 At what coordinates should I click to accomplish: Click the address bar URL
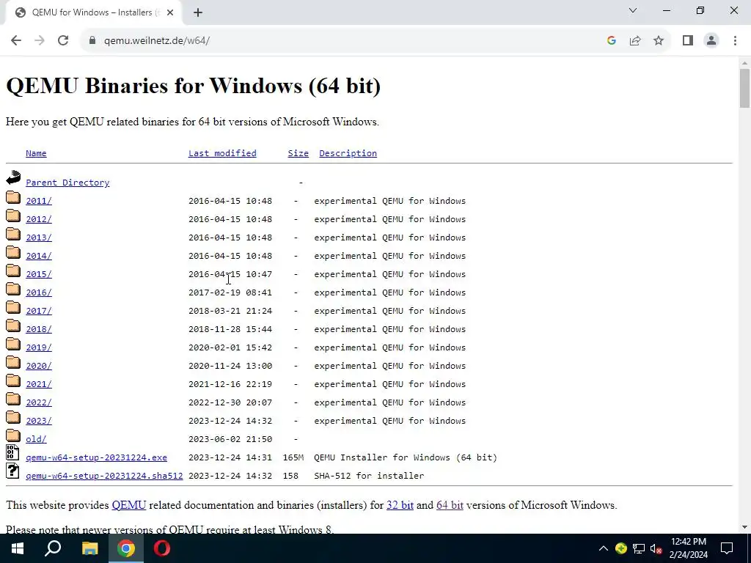click(x=157, y=41)
